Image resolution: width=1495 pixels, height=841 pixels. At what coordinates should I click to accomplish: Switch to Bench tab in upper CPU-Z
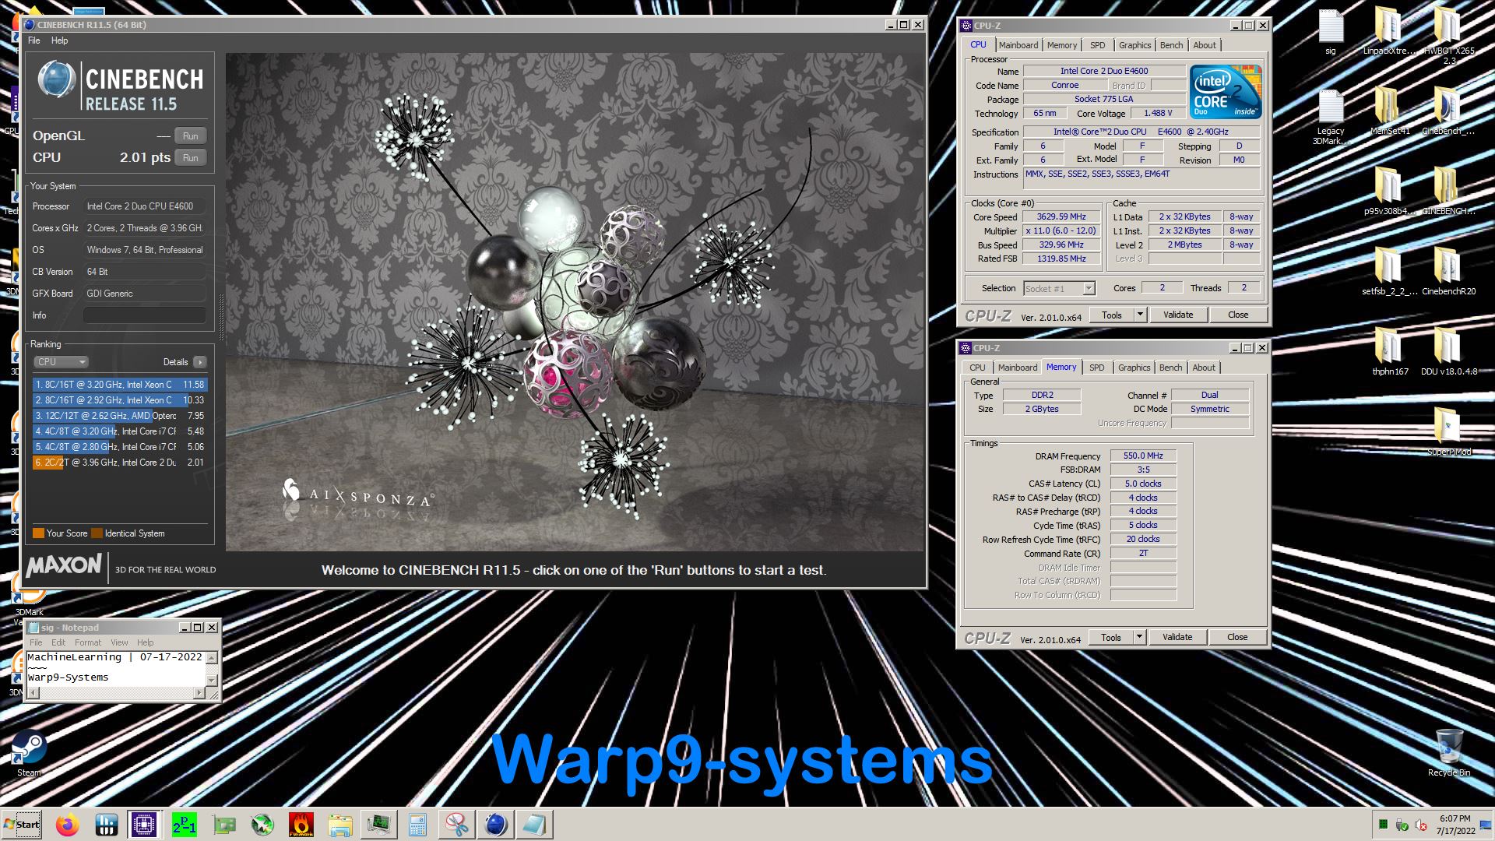tap(1171, 45)
